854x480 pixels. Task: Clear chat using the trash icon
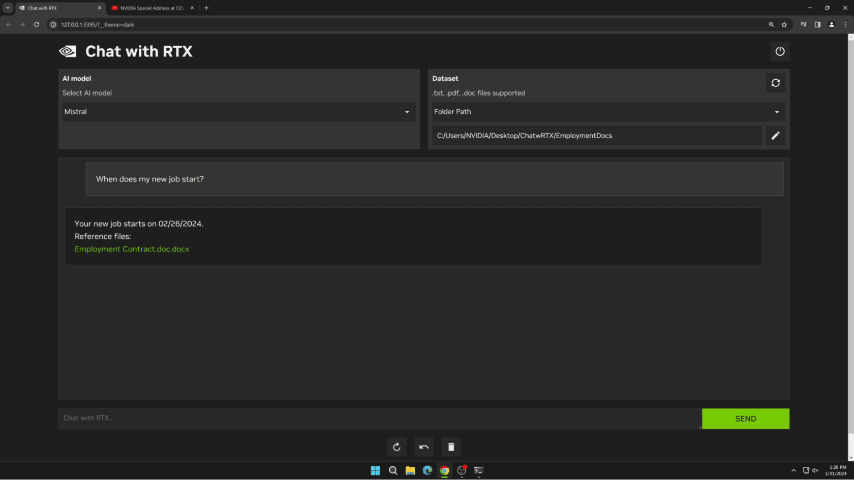coord(451,447)
